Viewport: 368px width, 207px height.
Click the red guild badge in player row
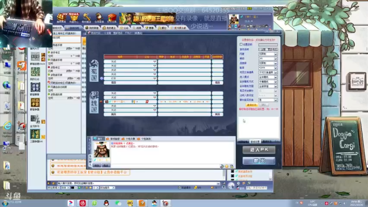click(x=147, y=102)
